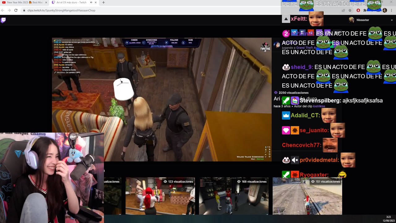Open the Chrome profile avatar
Viewport: 396px width, 223px height.
385,10
